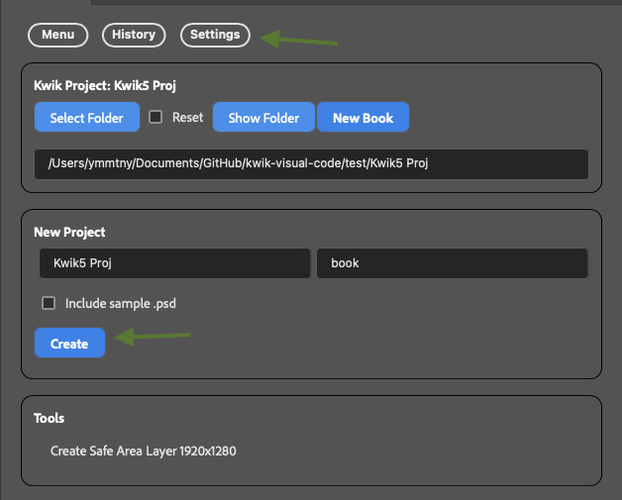Click the Select Folder button

point(87,118)
